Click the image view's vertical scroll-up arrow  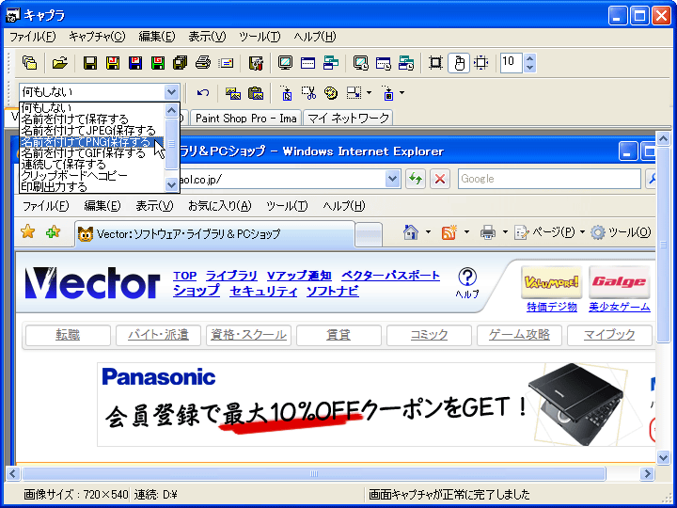point(663,138)
